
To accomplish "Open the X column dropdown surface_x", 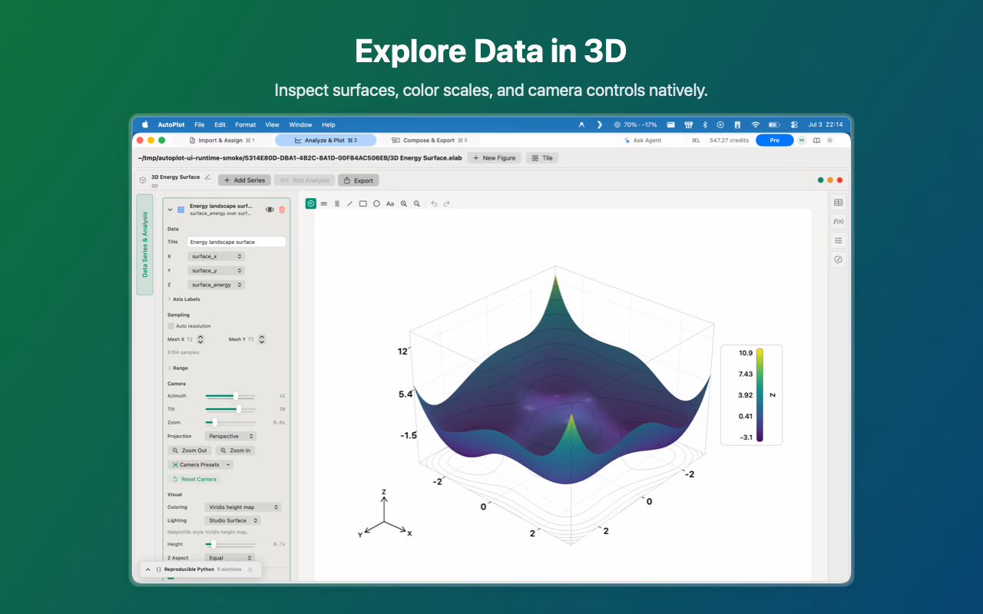I will tap(216, 256).
